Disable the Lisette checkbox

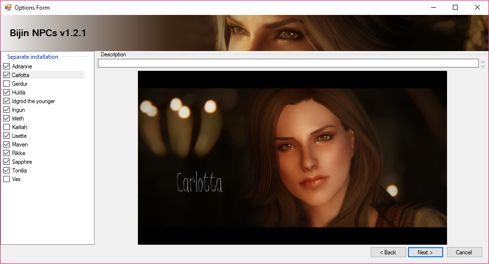tap(7, 136)
